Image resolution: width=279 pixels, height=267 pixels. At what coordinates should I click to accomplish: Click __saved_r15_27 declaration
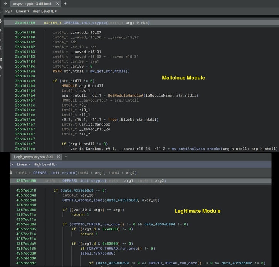77,32
